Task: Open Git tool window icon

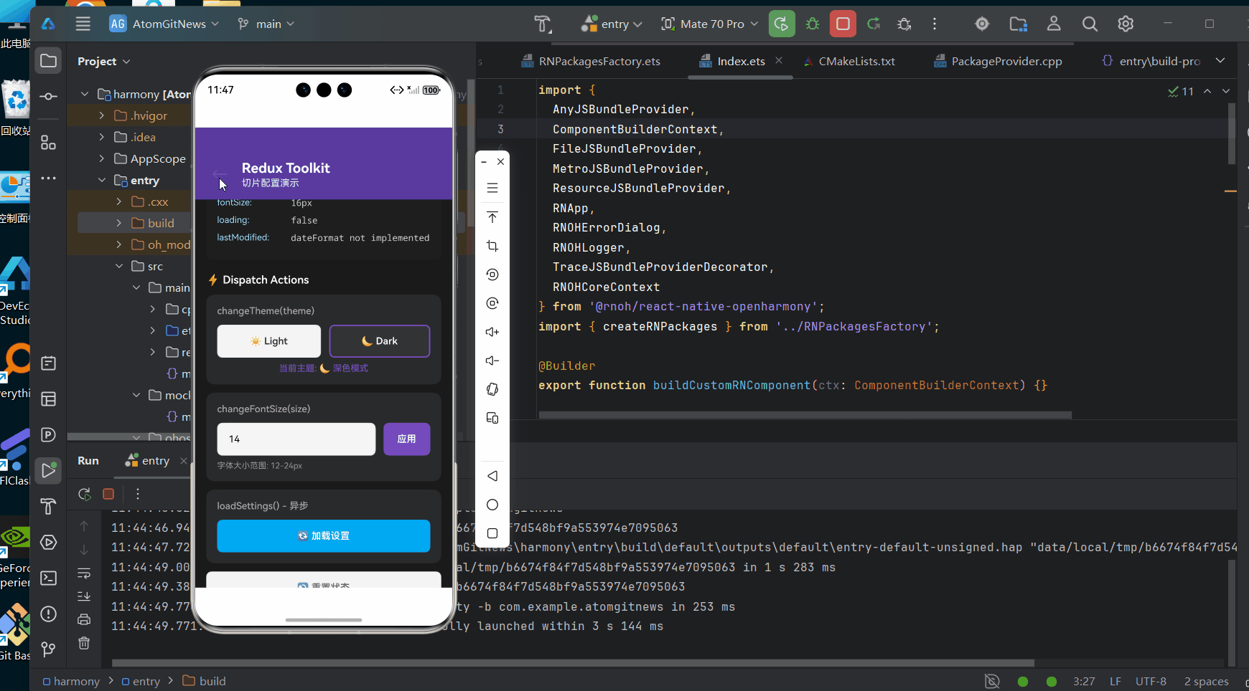Action: click(48, 649)
